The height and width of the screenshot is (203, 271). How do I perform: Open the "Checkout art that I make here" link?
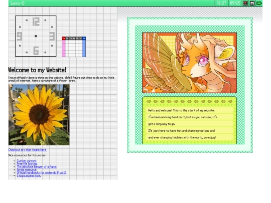point(28,150)
